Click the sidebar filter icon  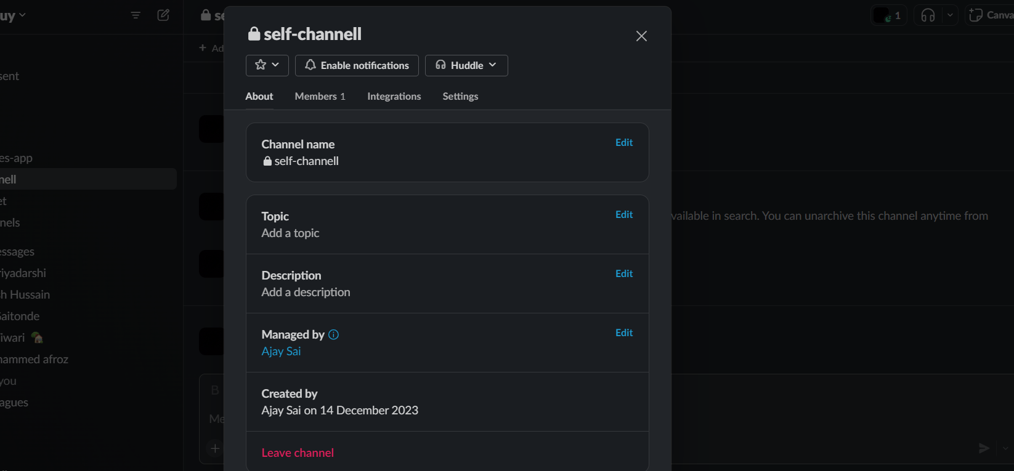point(136,15)
